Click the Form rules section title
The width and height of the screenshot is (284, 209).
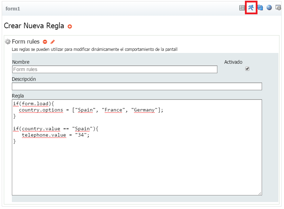26,42
